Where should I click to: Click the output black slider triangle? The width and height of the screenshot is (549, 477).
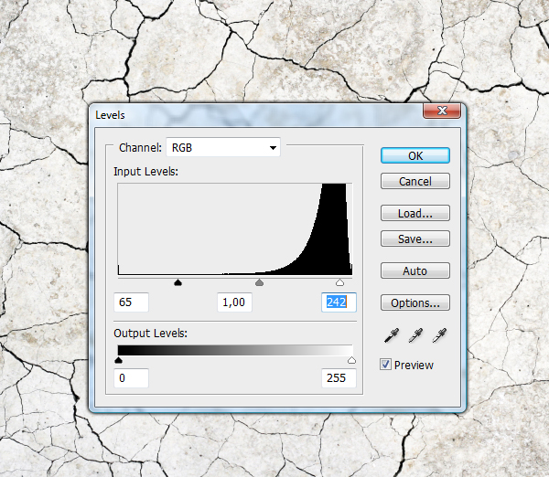[118, 360]
